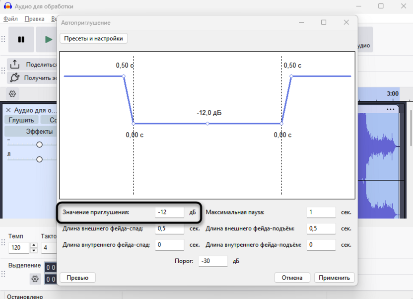Click the Поделиться label in toolbar
Image resolution: width=413 pixels, height=299 pixels.
[41, 65]
